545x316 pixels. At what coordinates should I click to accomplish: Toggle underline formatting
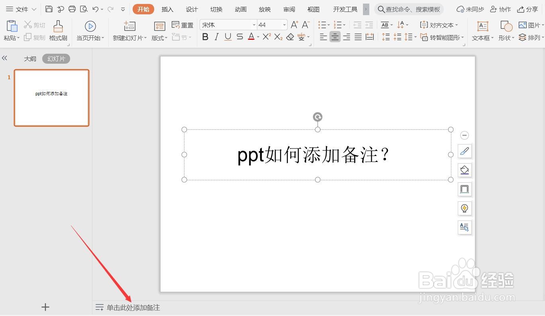click(x=228, y=37)
